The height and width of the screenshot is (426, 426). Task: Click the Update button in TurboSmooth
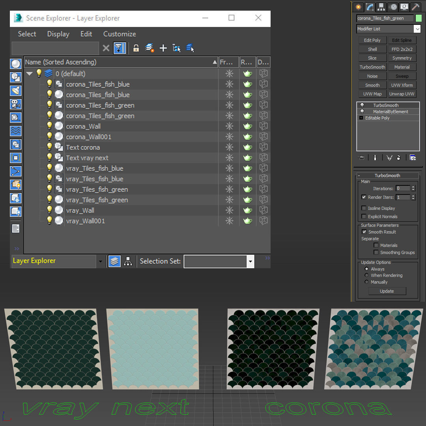tap(387, 291)
